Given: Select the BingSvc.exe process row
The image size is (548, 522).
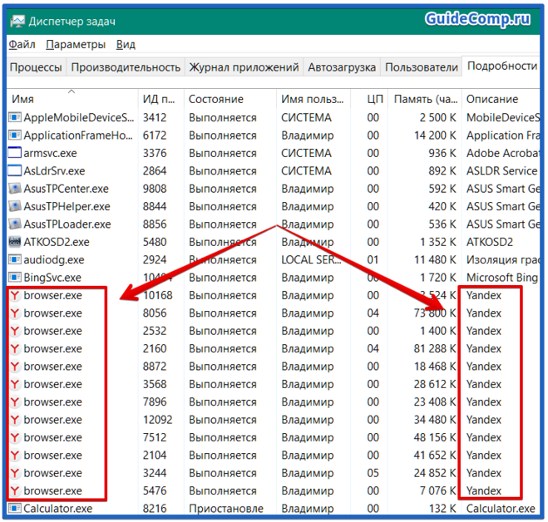Looking at the screenshot, I should (x=53, y=278).
